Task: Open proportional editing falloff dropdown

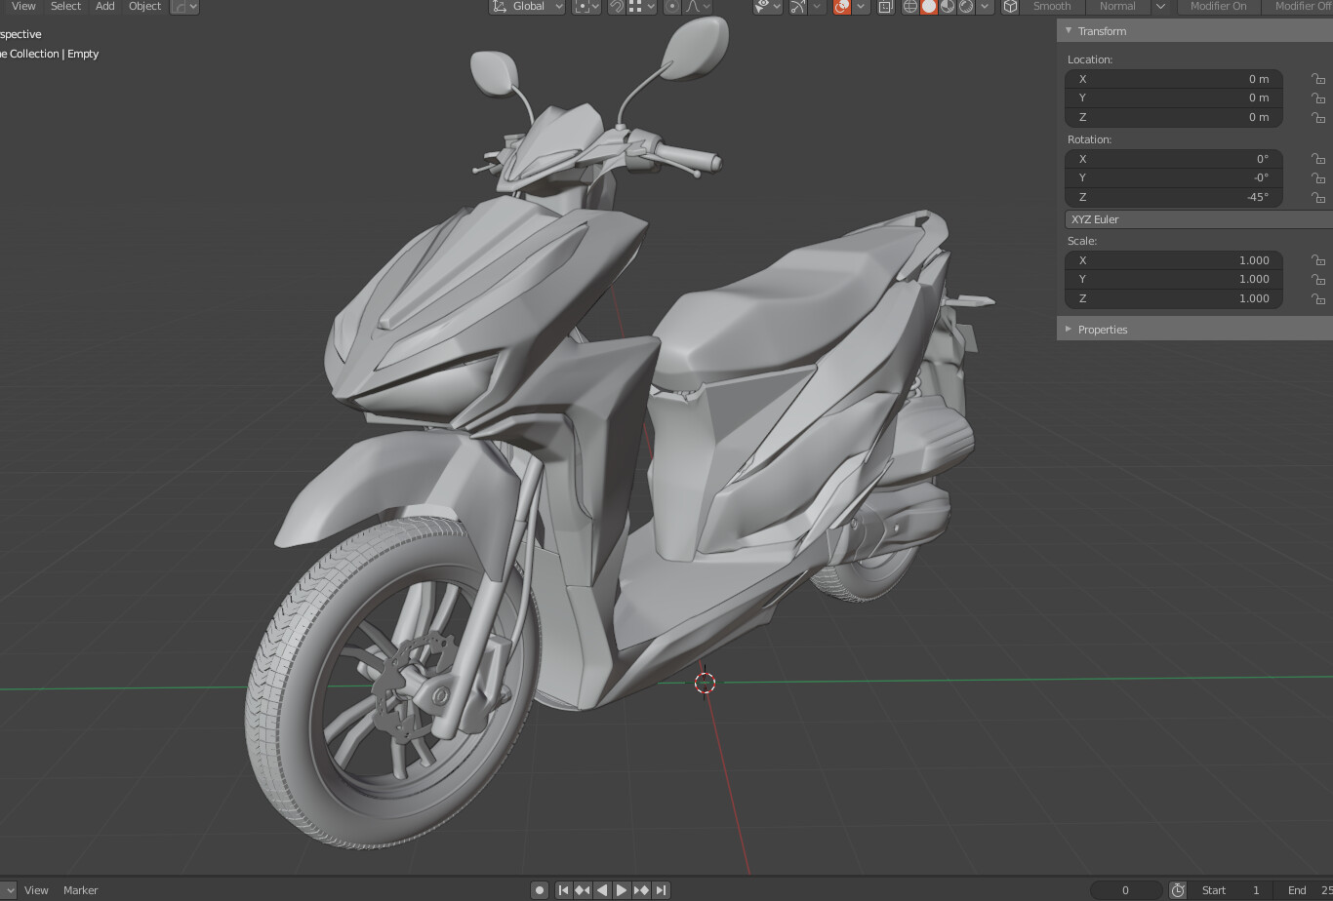Action: click(697, 6)
